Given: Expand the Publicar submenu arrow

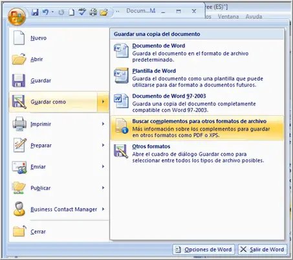Looking at the screenshot, I should tap(103, 188).
